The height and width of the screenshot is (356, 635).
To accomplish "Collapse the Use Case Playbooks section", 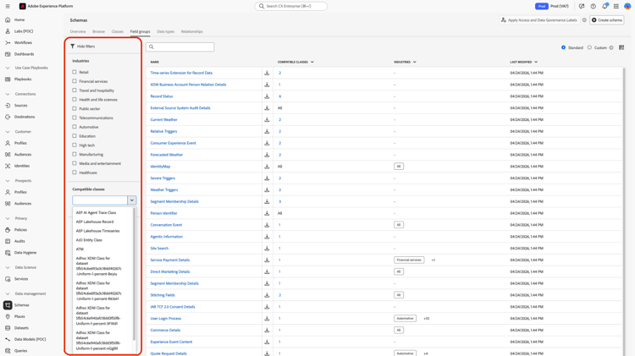I will pyautogui.click(x=8, y=68).
